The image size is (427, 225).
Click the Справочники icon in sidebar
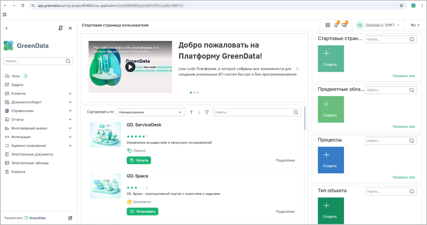point(7,111)
